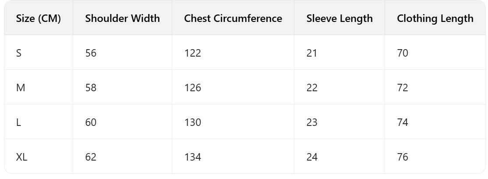Click clothing length value 74 for size L
The height and width of the screenshot is (179, 488).
[403, 122]
